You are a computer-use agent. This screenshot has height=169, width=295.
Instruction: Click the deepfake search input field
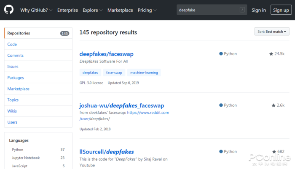point(207,10)
